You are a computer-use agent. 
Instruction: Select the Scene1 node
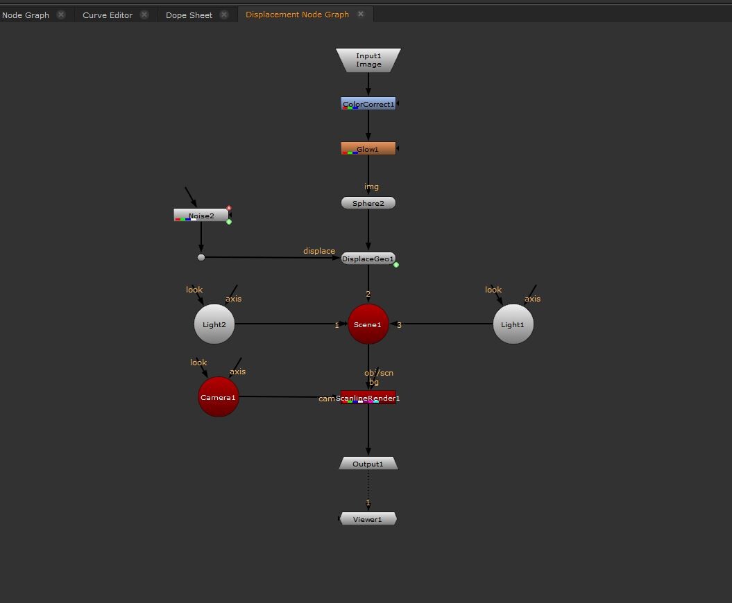click(x=368, y=324)
